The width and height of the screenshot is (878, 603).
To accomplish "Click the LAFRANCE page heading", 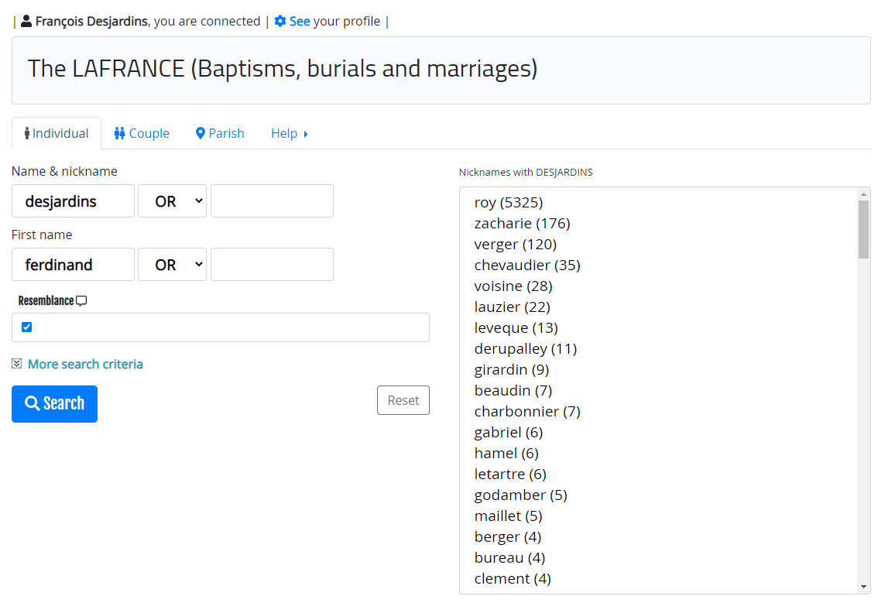I will click(x=282, y=69).
